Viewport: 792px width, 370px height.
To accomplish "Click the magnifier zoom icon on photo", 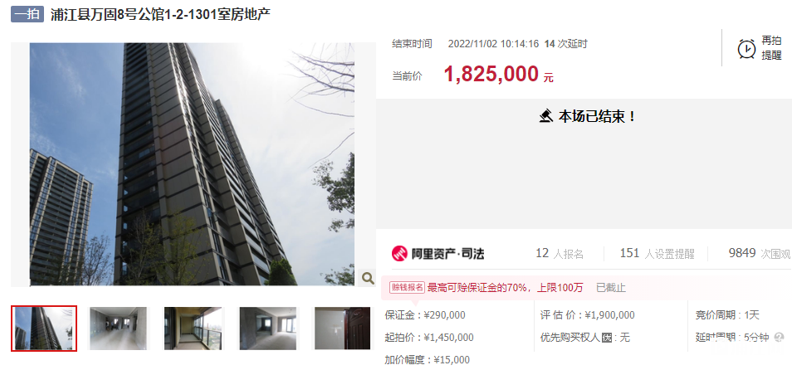I will (x=368, y=278).
